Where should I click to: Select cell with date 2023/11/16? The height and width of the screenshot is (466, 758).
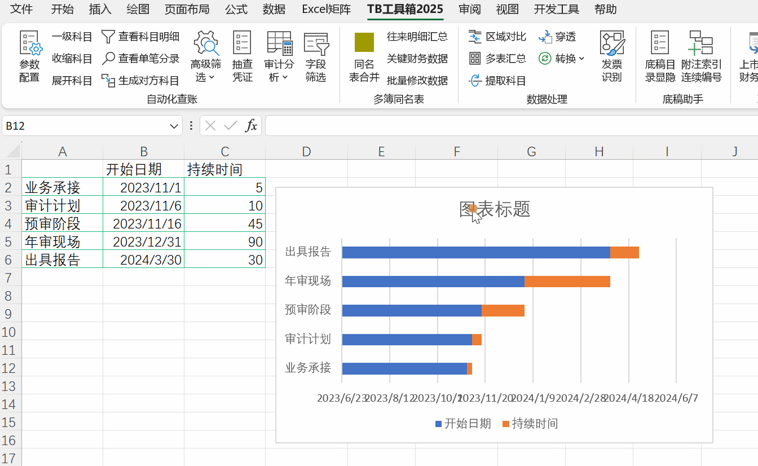click(144, 223)
